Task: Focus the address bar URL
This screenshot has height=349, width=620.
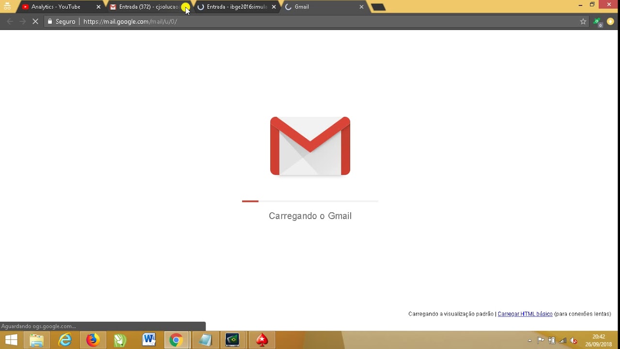Action: point(130,21)
